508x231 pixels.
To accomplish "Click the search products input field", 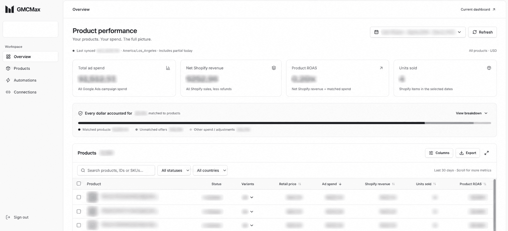I will tap(116, 170).
